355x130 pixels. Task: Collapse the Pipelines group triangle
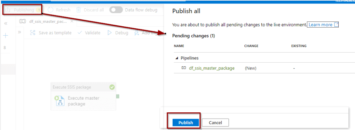(x=176, y=58)
